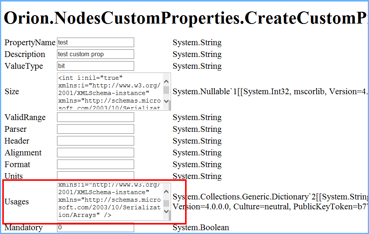This screenshot has width=369, height=234.
Task: Click the 'Usages' label
Action: point(17,202)
